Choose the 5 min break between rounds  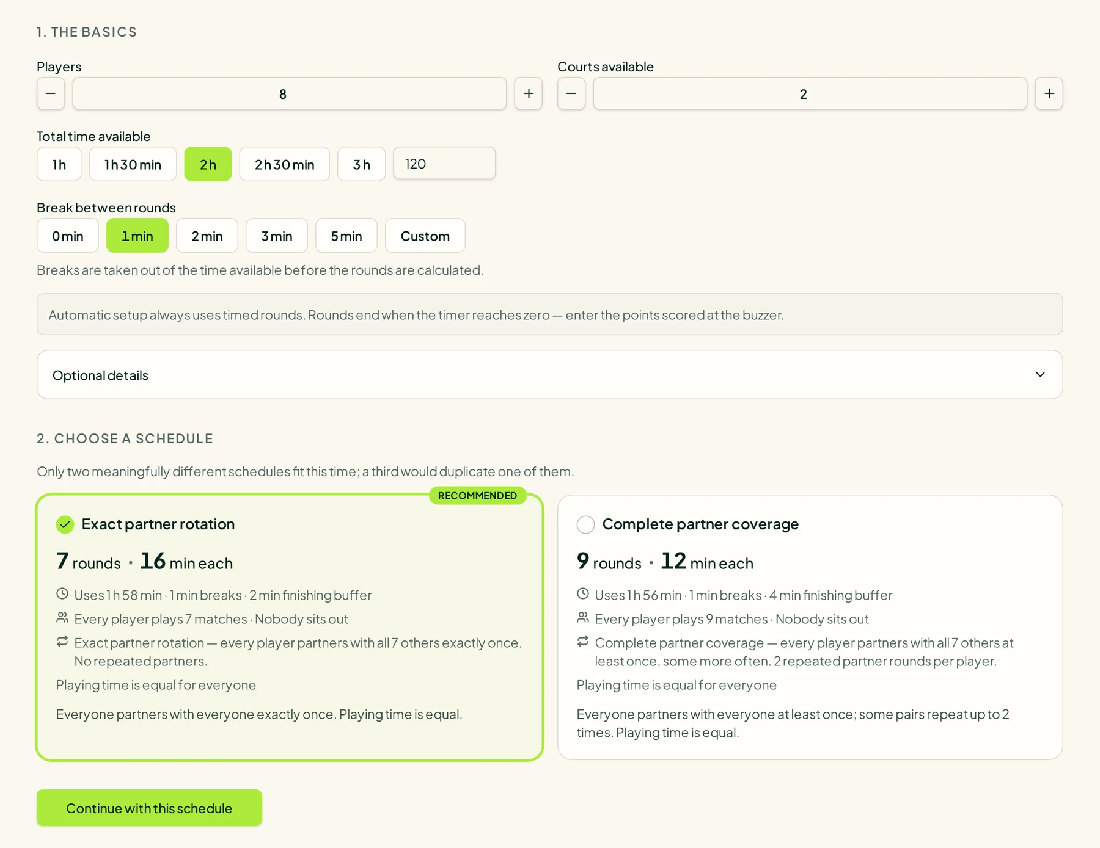point(346,236)
